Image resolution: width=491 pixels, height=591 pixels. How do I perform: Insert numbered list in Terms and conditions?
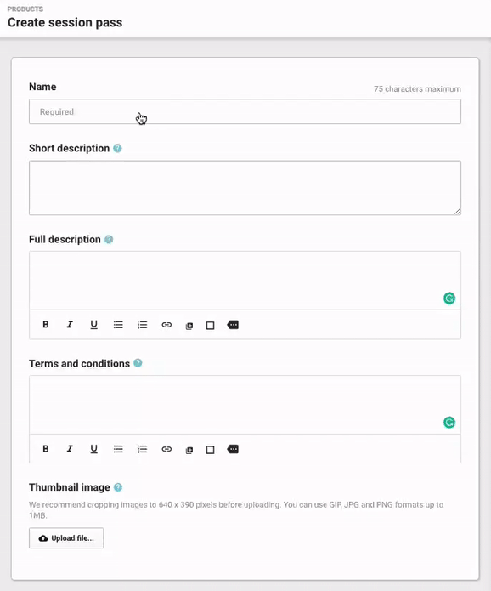pyautogui.click(x=143, y=448)
